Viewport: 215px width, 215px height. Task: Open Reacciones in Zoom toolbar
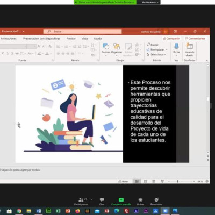click(156, 202)
